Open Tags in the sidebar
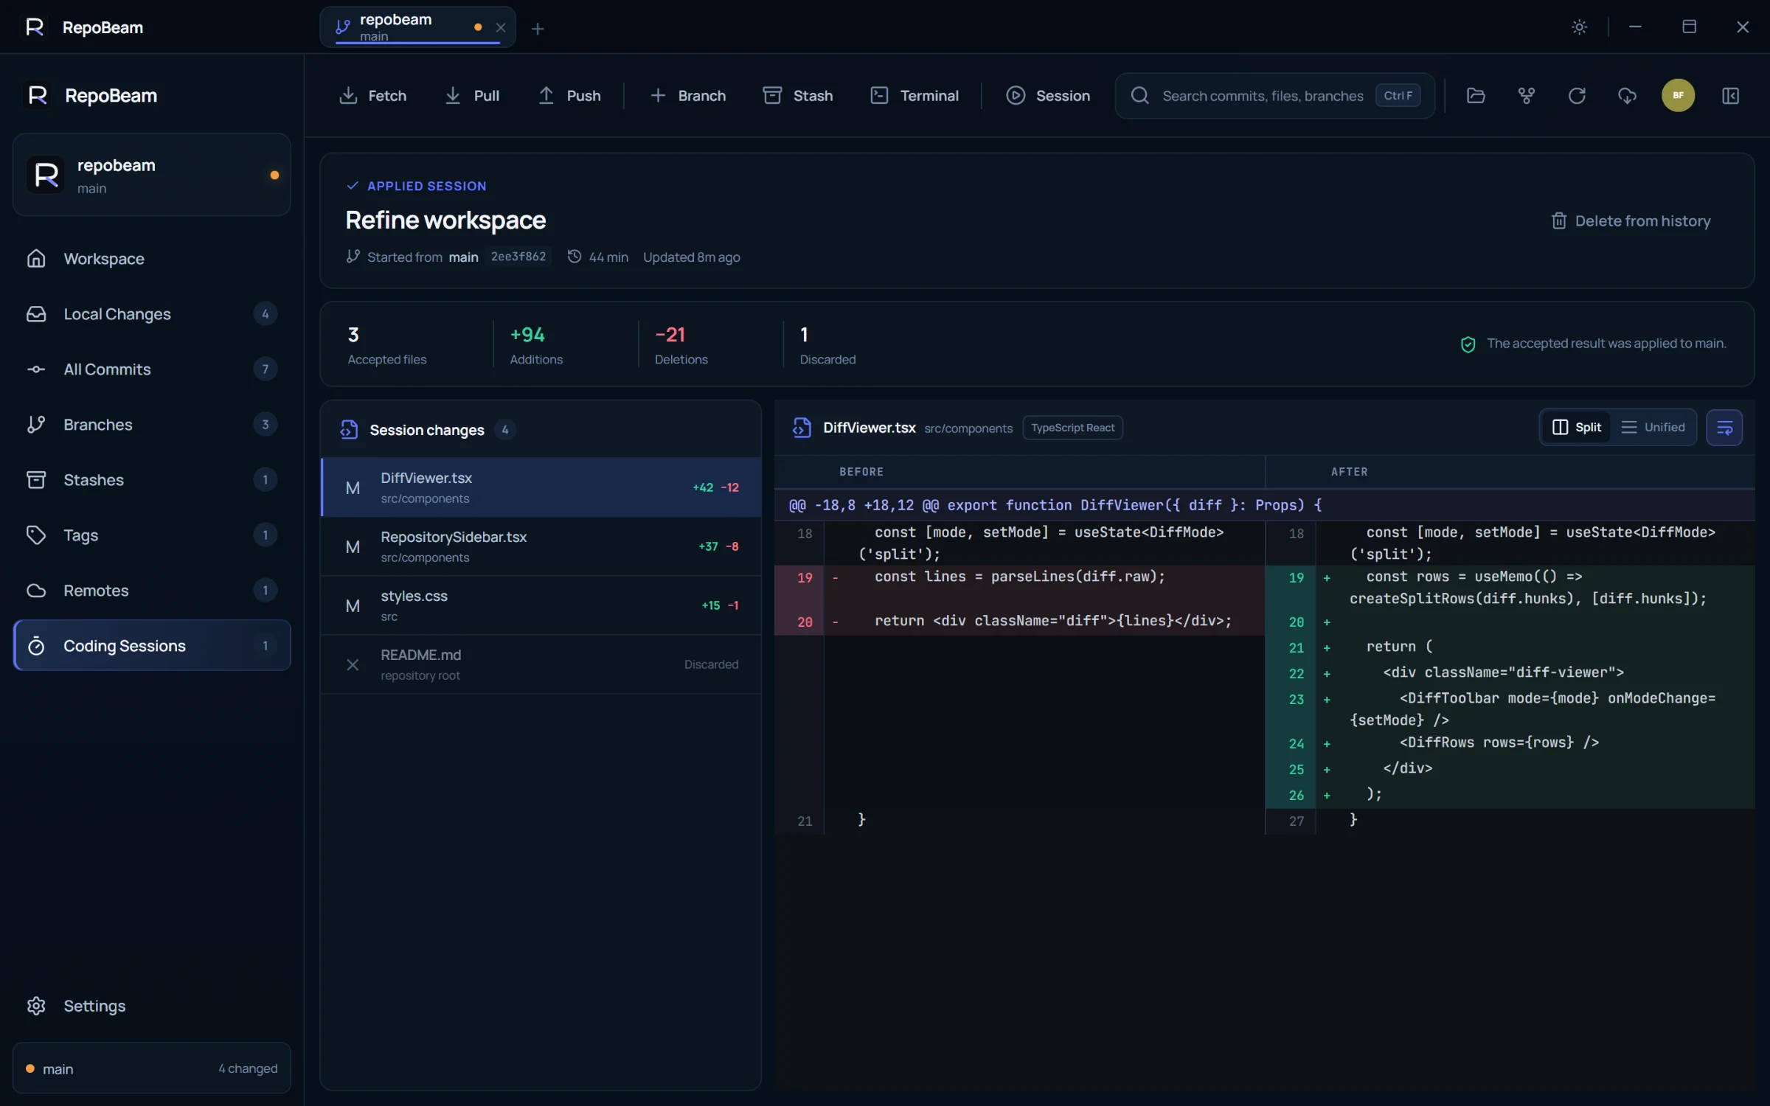This screenshot has width=1770, height=1106. tap(152, 535)
